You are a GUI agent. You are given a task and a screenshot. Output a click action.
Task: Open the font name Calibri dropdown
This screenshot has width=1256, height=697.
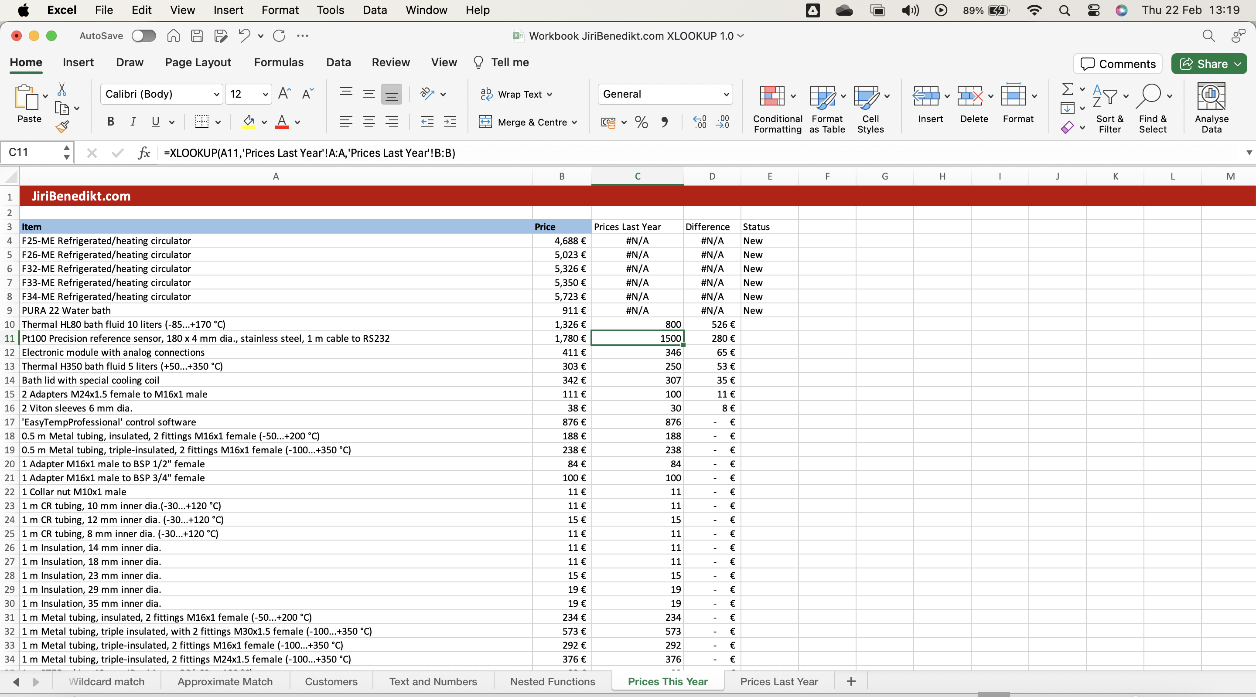(216, 94)
